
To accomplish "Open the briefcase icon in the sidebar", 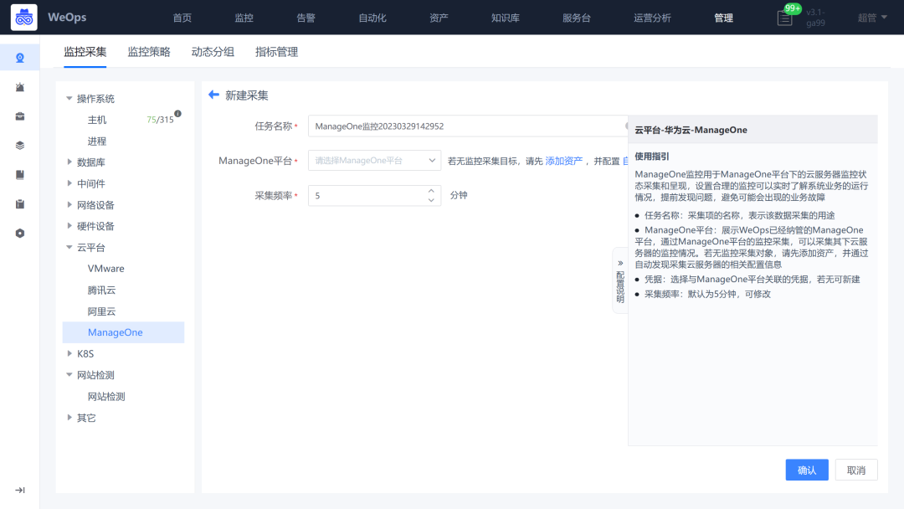I will (18, 116).
